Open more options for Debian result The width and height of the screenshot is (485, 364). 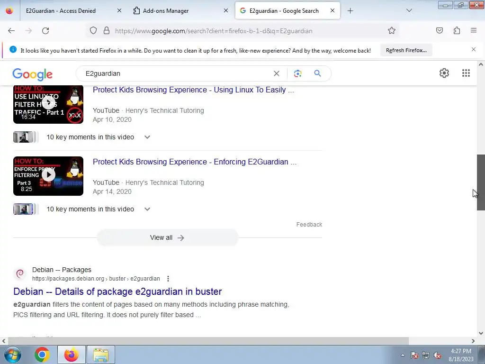168,279
